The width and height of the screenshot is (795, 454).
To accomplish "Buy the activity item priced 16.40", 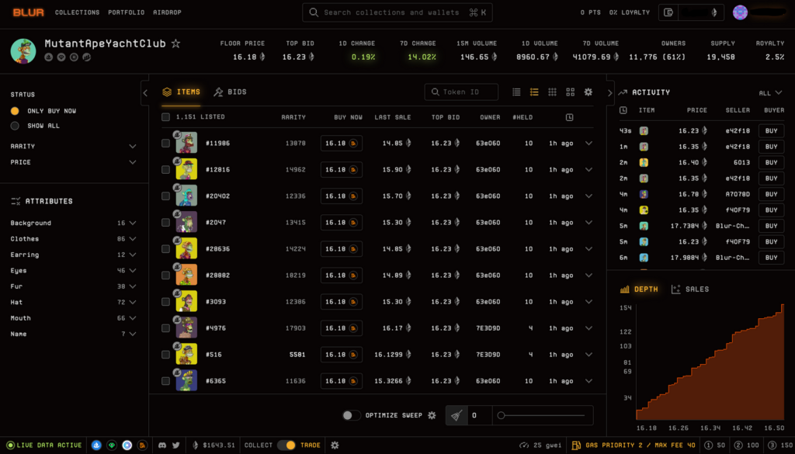I will click(x=771, y=163).
